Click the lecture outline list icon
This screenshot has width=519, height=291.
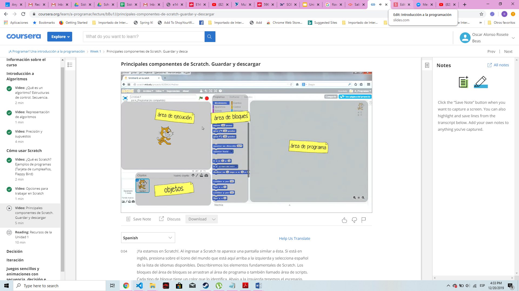click(70, 65)
